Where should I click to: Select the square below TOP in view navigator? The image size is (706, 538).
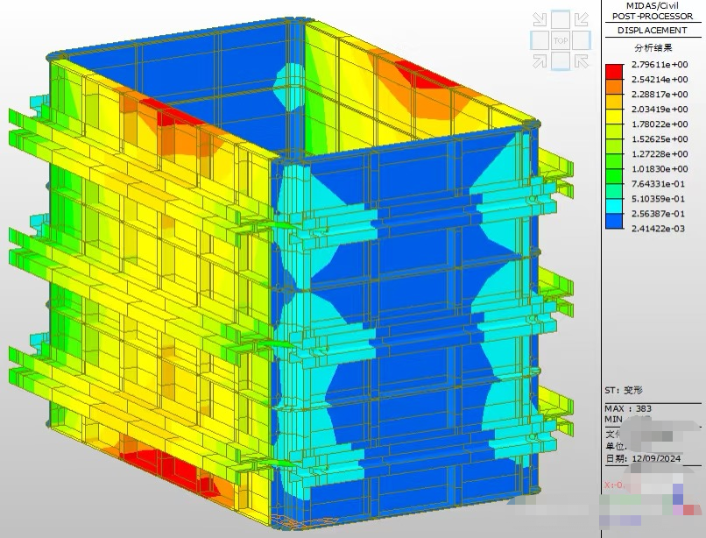[561, 61]
